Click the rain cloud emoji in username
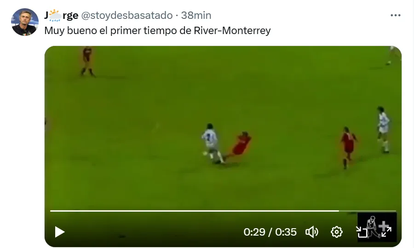Screen dimensions: 414x248 (55, 15)
